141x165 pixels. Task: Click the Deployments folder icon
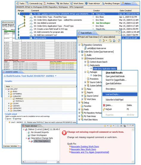point(88,65)
